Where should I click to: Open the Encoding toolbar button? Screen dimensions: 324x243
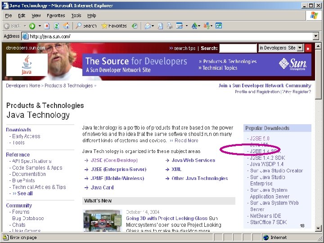point(207,26)
